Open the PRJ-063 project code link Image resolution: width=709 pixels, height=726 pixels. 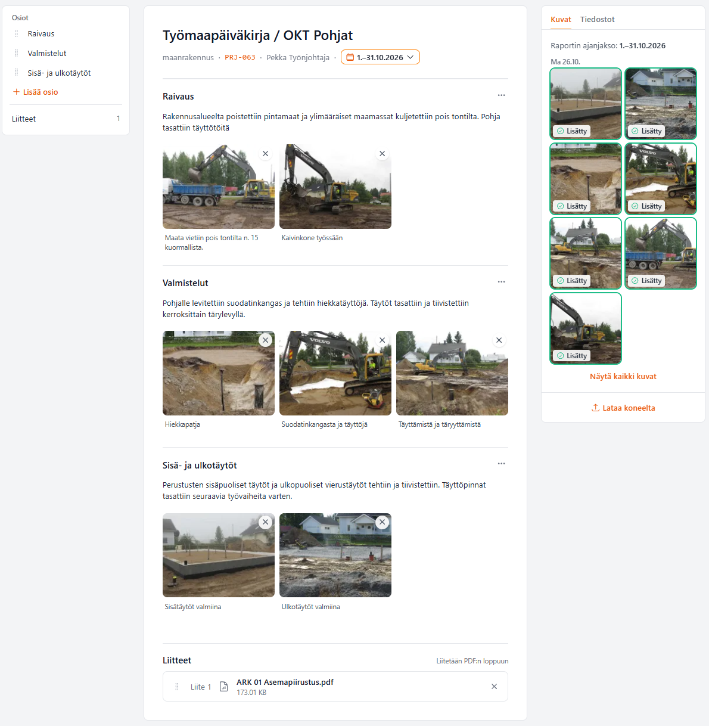coord(240,58)
